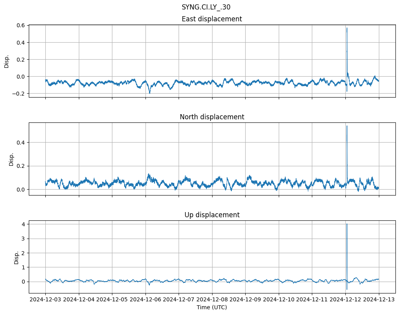
Task: Click the 2024-12-12 x-axis tick label
Action: point(345,300)
